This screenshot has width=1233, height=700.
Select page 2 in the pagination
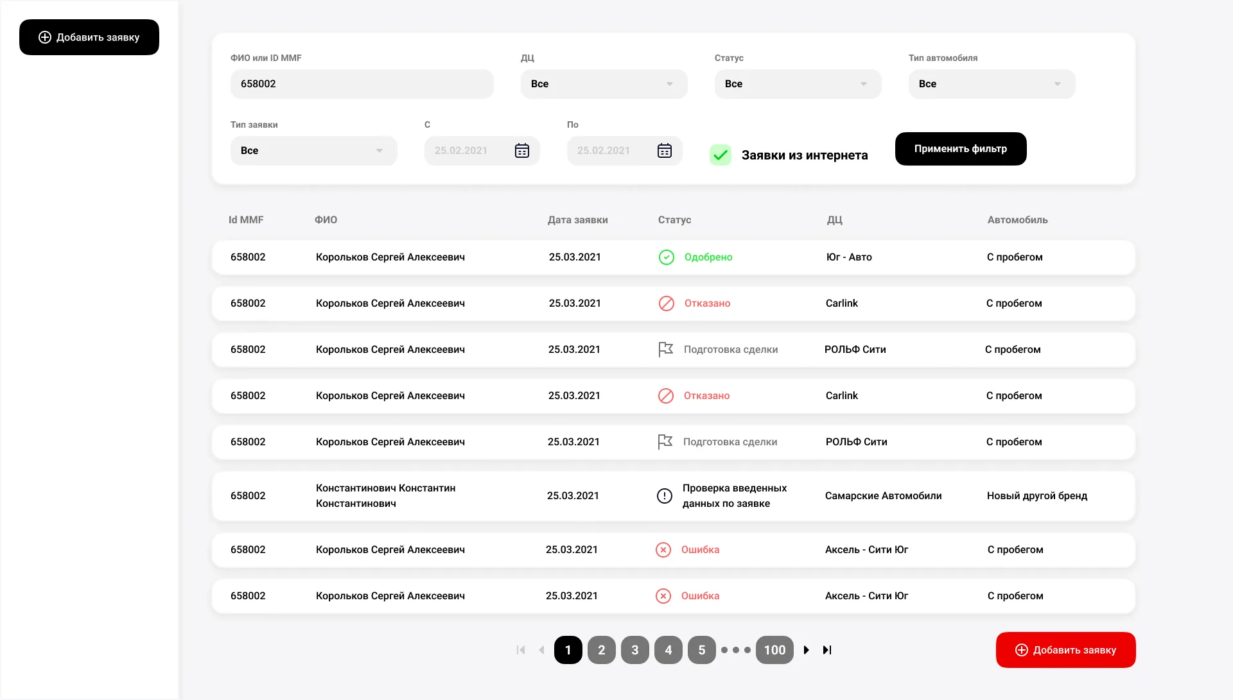[x=602, y=650]
